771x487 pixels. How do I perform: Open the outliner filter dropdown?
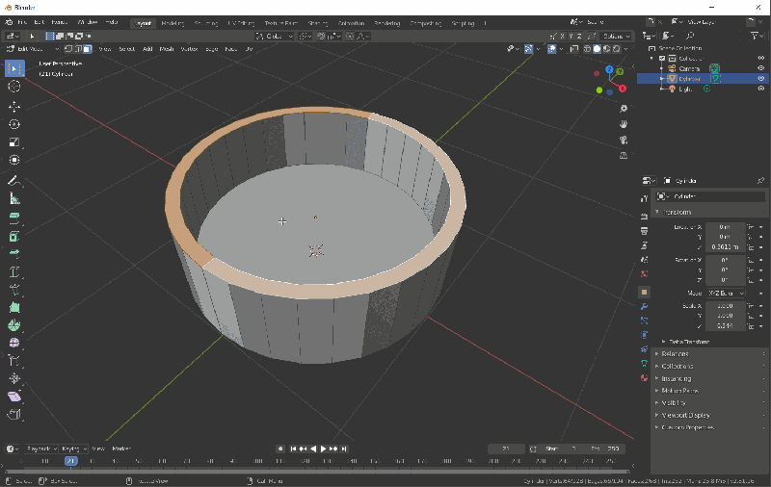coord(757,36)
